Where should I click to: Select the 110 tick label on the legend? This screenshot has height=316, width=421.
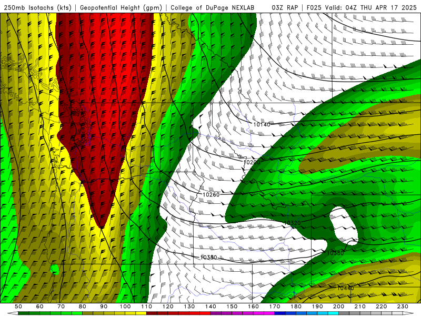click(147, 307)
